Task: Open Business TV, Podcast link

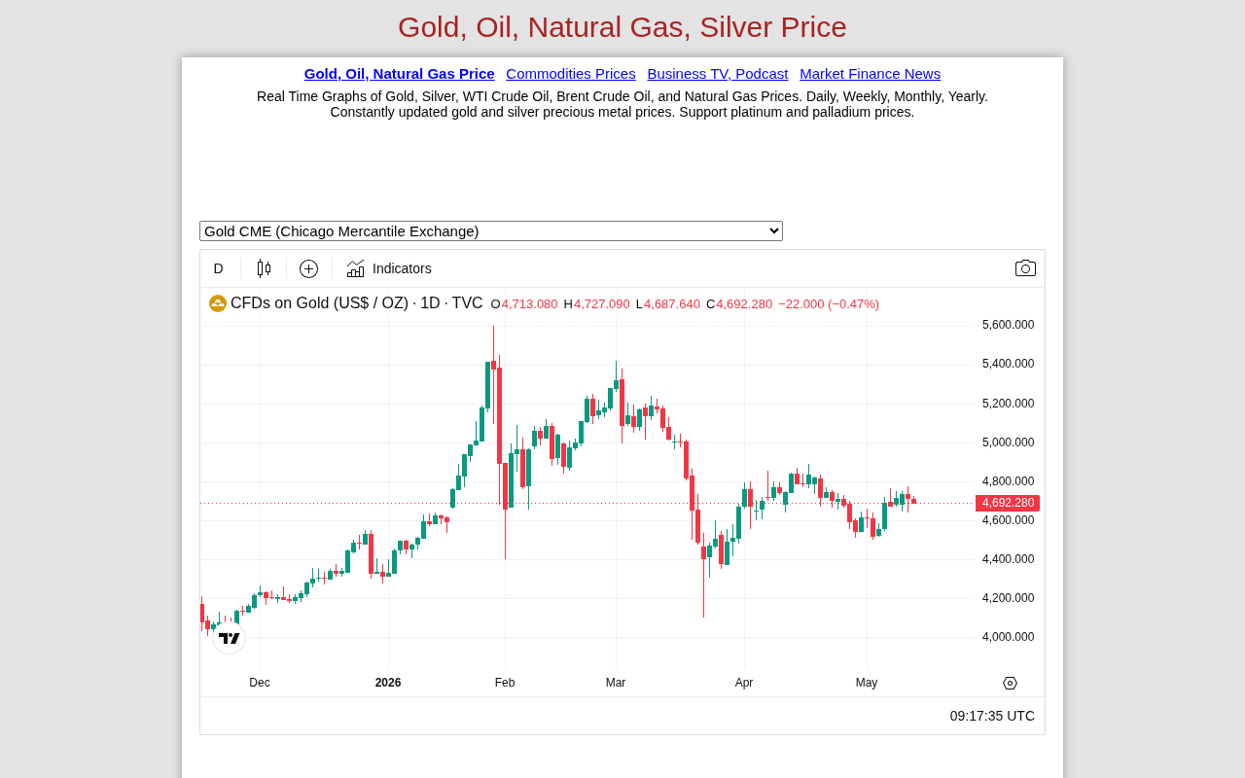Action: tap(718, 74)
